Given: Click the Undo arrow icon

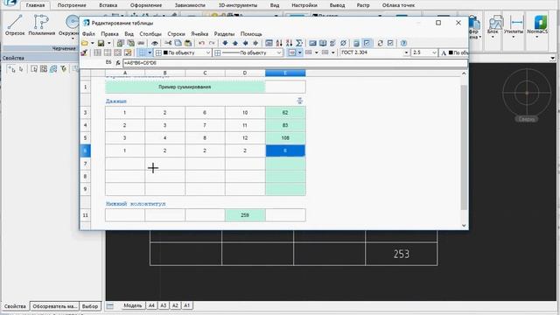Looking at the screenshot, I should click(x=201, y=43).
